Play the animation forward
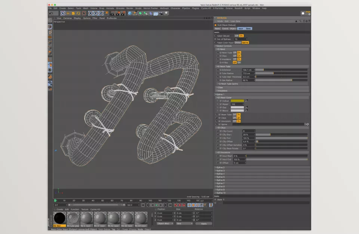Screen dimensions: 359x234 point(157,205)
